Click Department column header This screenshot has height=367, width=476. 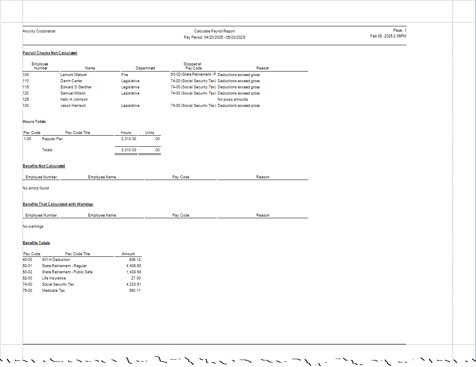145,68
